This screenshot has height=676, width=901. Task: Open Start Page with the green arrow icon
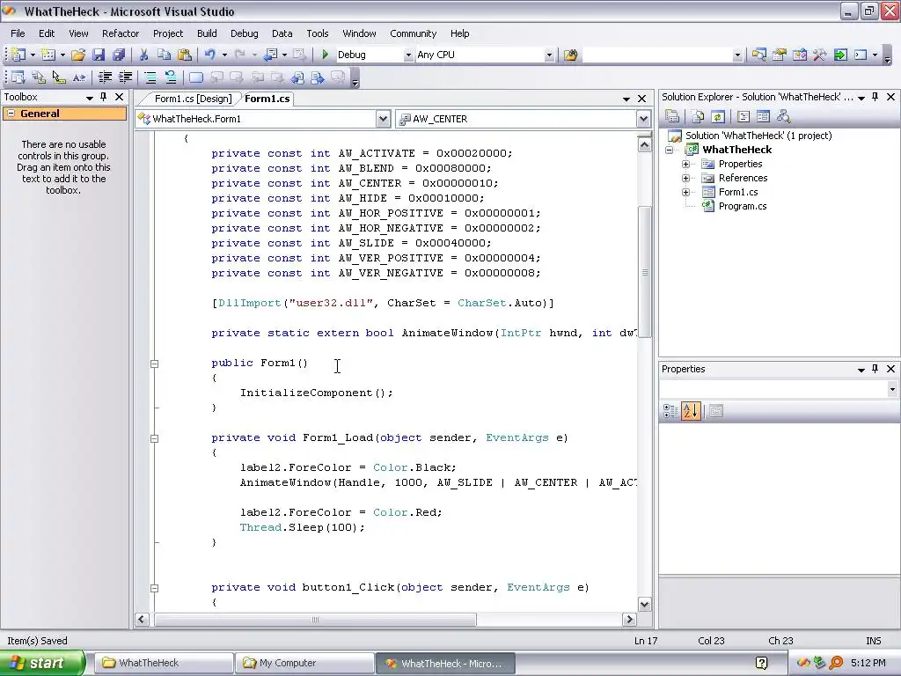click(x=840, y=55)
